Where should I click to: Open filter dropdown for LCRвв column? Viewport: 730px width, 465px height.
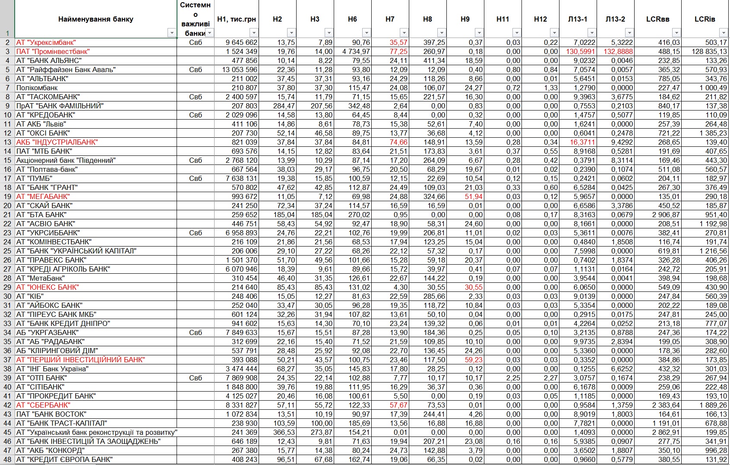tap(676, 33)
